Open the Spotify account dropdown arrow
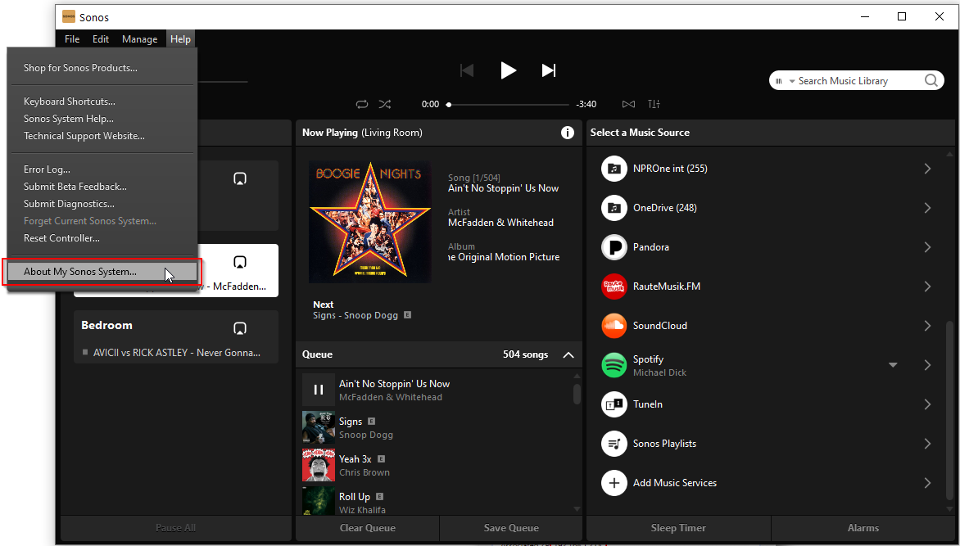This screenshot has width=960, height=546. [x=893, y=365]
